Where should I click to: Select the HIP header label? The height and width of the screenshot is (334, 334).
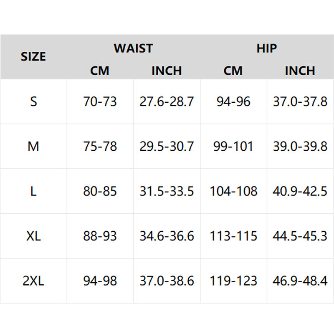pyautogui.click(x=267, y=48)
